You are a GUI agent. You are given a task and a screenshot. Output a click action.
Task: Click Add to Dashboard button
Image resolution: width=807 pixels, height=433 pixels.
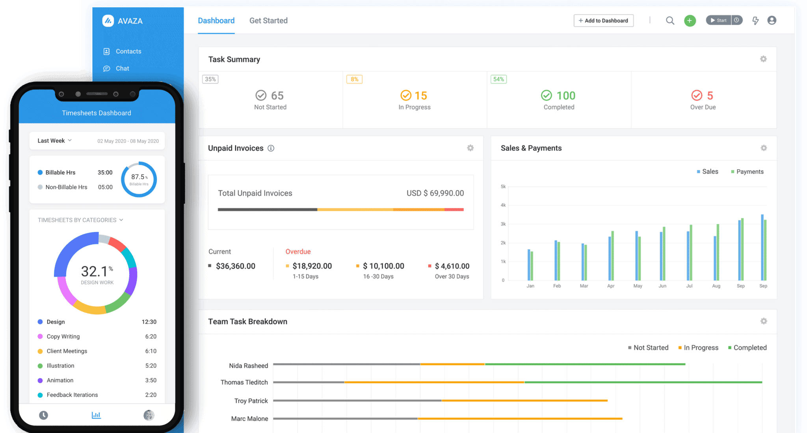603,20
